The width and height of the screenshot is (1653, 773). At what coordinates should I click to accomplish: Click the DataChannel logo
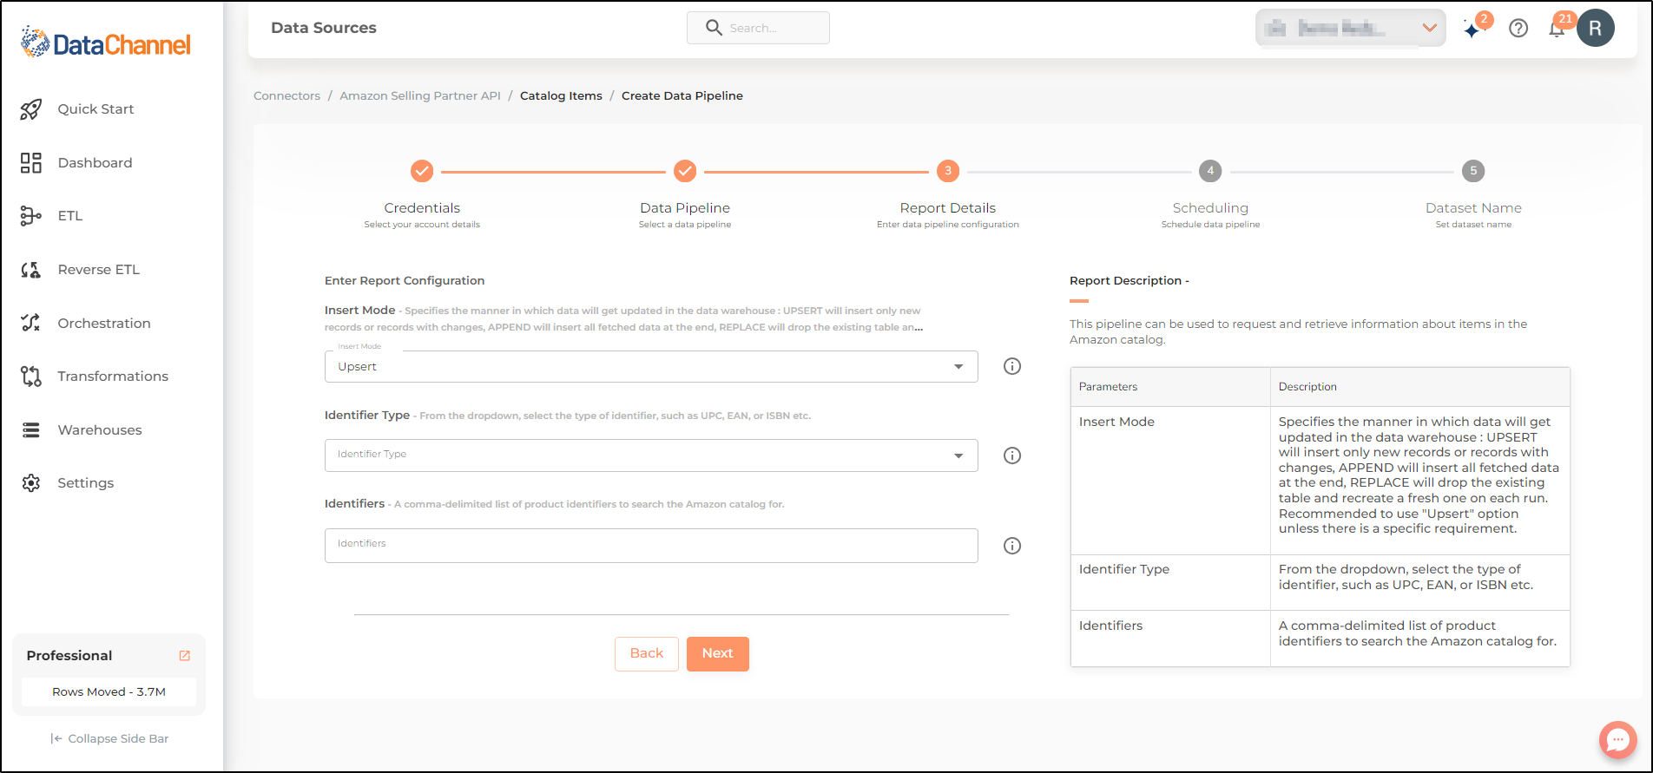tap(106, 43)
